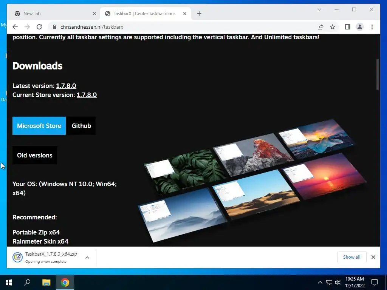
Task: Open Windows taskbar search
Action: click(27, 282)
